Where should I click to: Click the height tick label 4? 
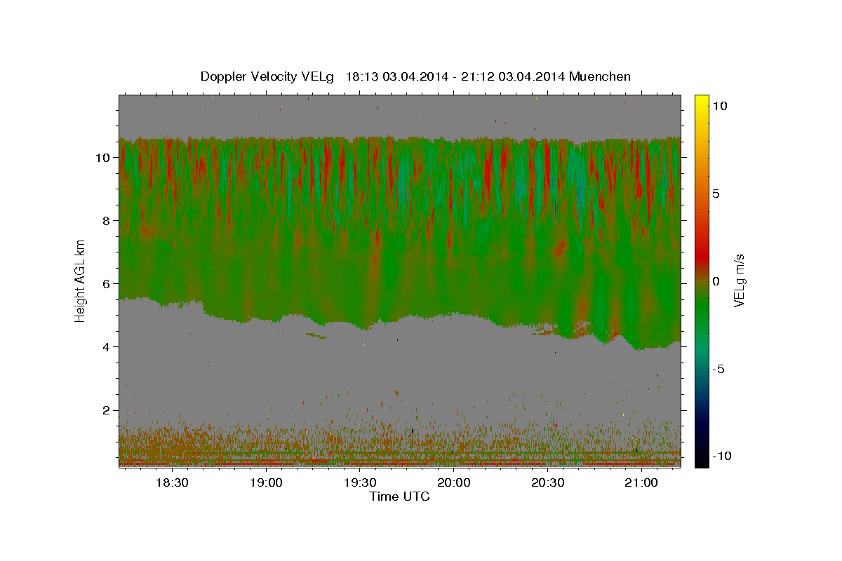[x=107, y=346]
